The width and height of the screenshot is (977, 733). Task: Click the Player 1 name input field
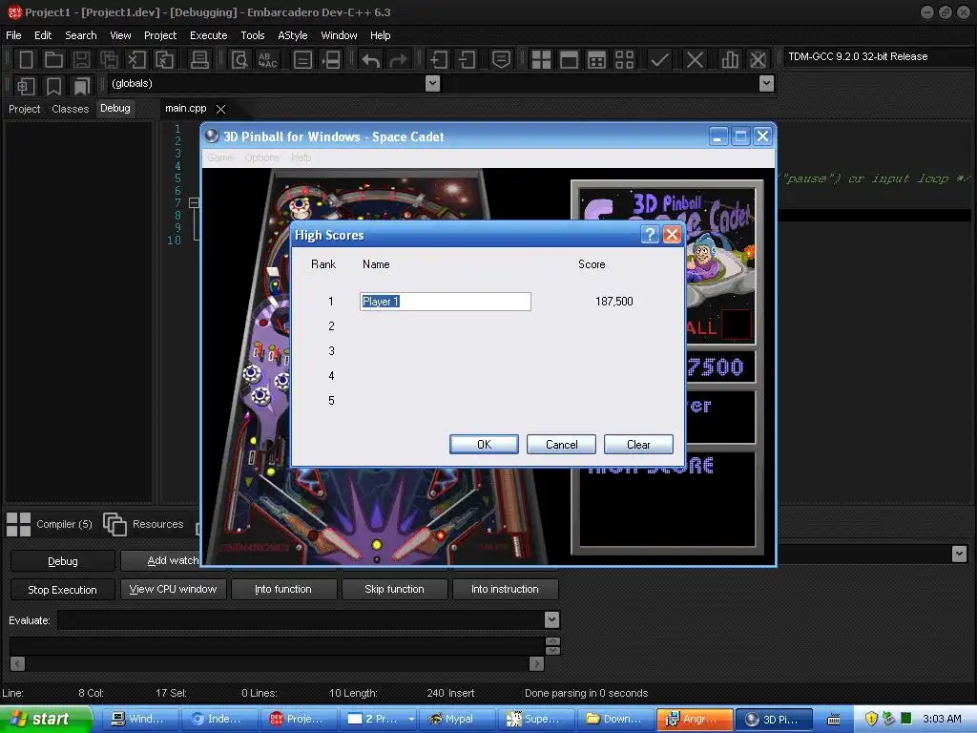tap(446, 302)
